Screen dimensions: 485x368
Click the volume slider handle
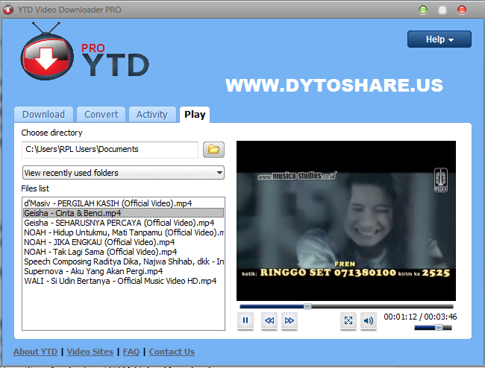point(439,328)
